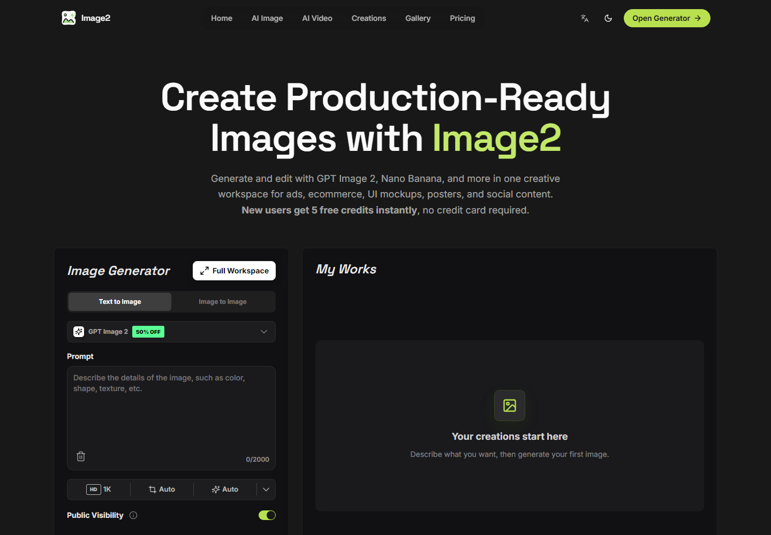Click 'New users get 5 free credits instantly'
The image size is (771, 535).
tap(329, 210)
